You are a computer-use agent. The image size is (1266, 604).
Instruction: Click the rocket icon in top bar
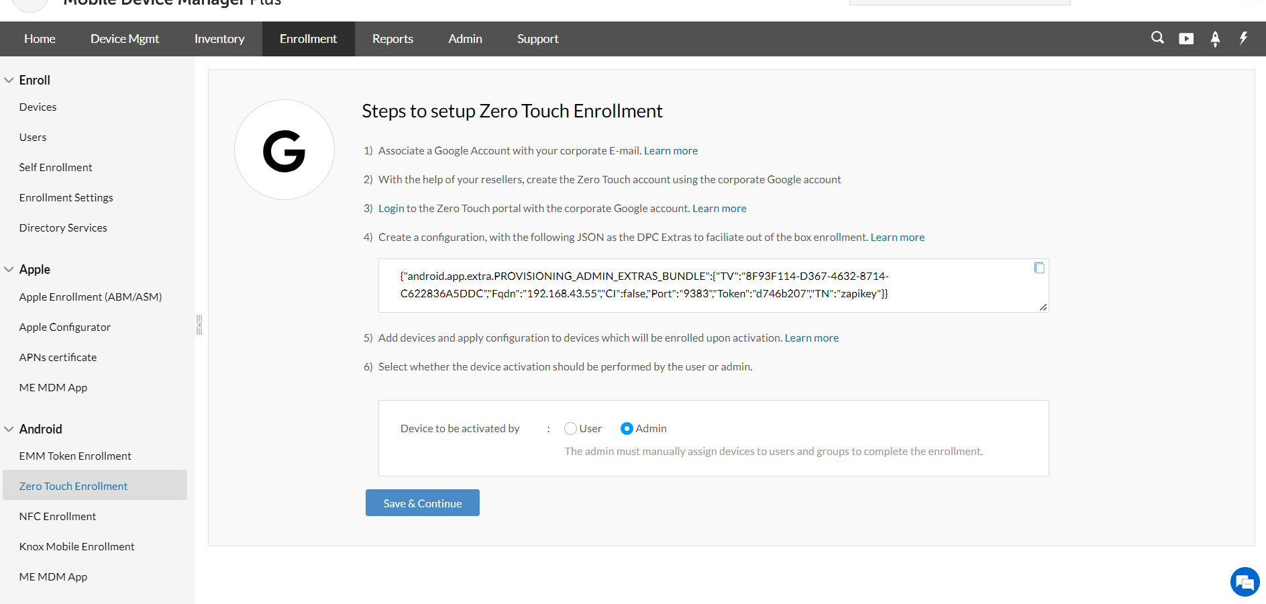click(1215, 39)
